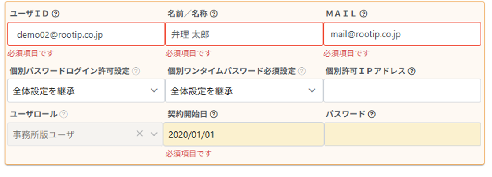Show help for 個別ワンタイムパスワード必須設定
The width and height of the screenshot is (492, 177).
click(302, 71)
